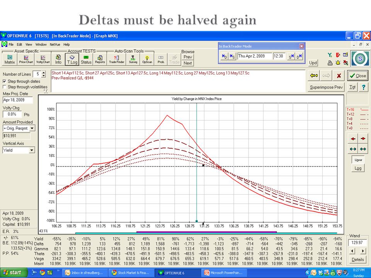Open help with the question mark button
Viewport: 371px width, 278px height.
click(x=363, y=87)
